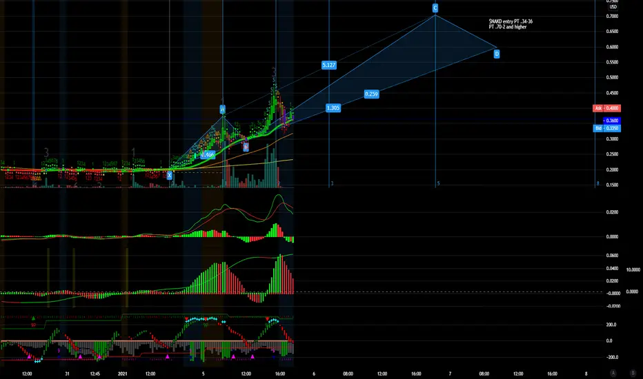
Task: Select the $NAKD entry PT text annotation
Action: coord(511,23)
